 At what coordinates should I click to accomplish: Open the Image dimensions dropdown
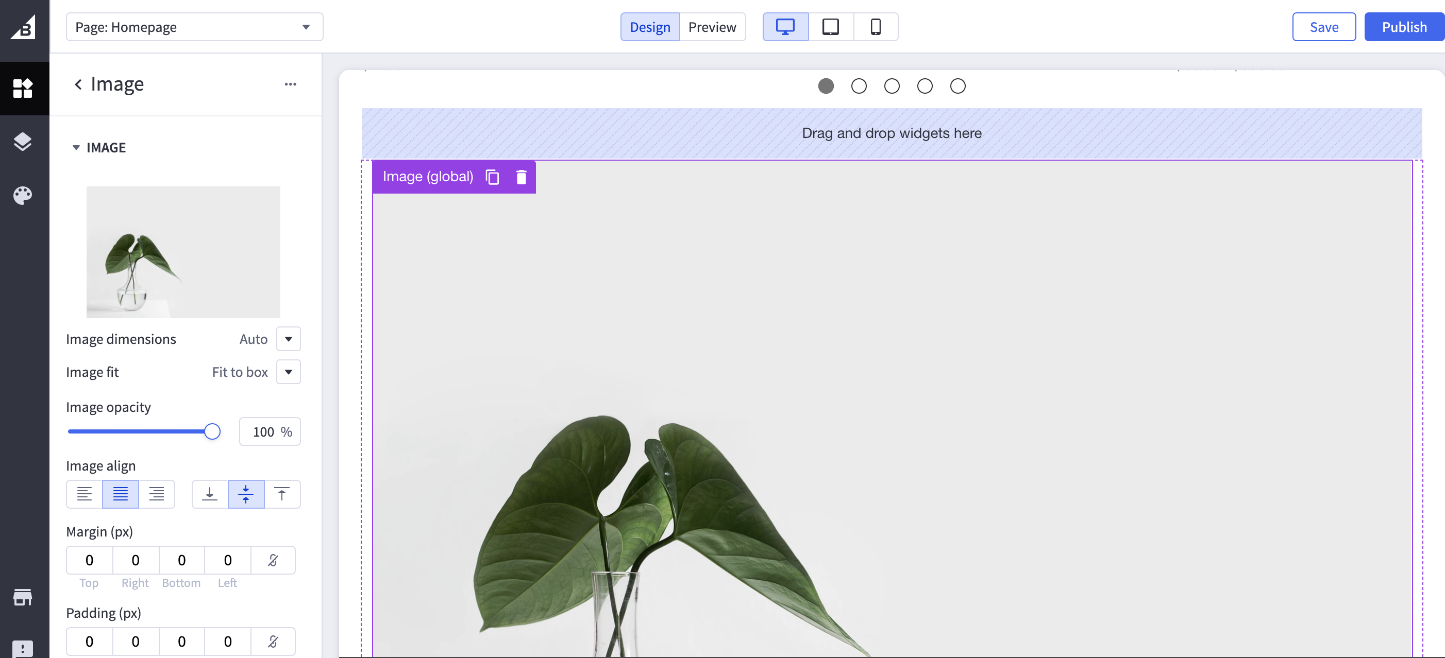click(288, 339)
